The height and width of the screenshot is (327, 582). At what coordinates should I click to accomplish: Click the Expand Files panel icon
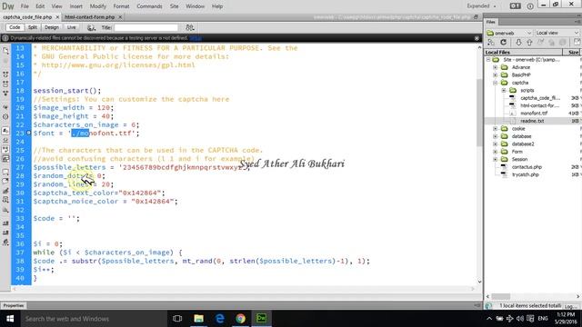coord(577,43)
